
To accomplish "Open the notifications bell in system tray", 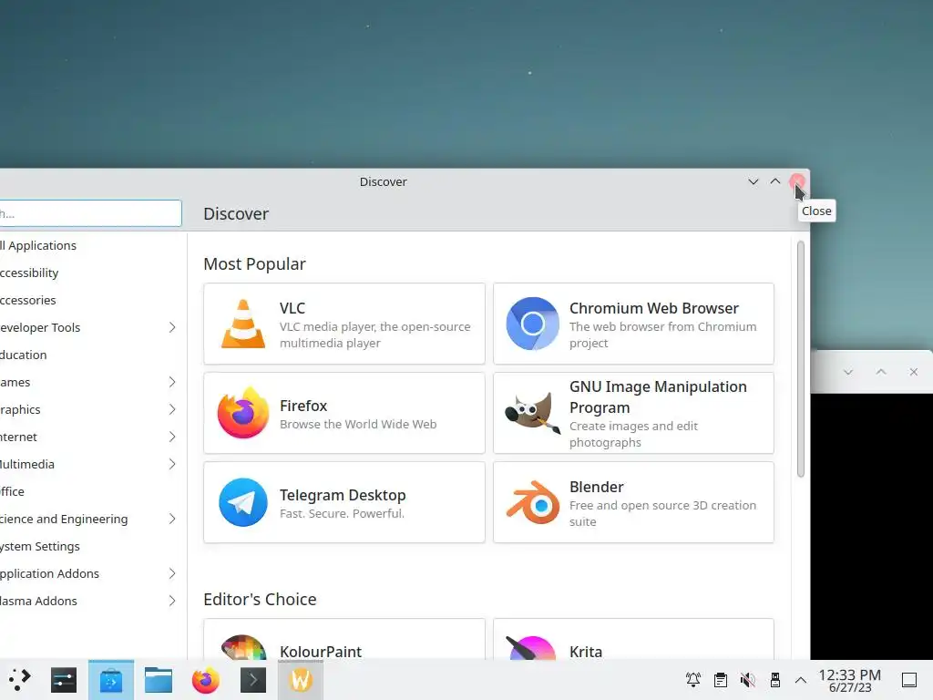I will [x=693, y=680].
